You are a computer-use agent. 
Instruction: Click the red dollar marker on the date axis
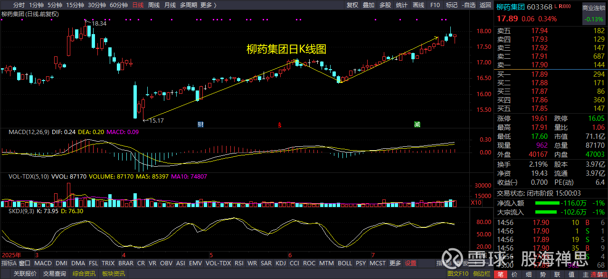[280, 125]
